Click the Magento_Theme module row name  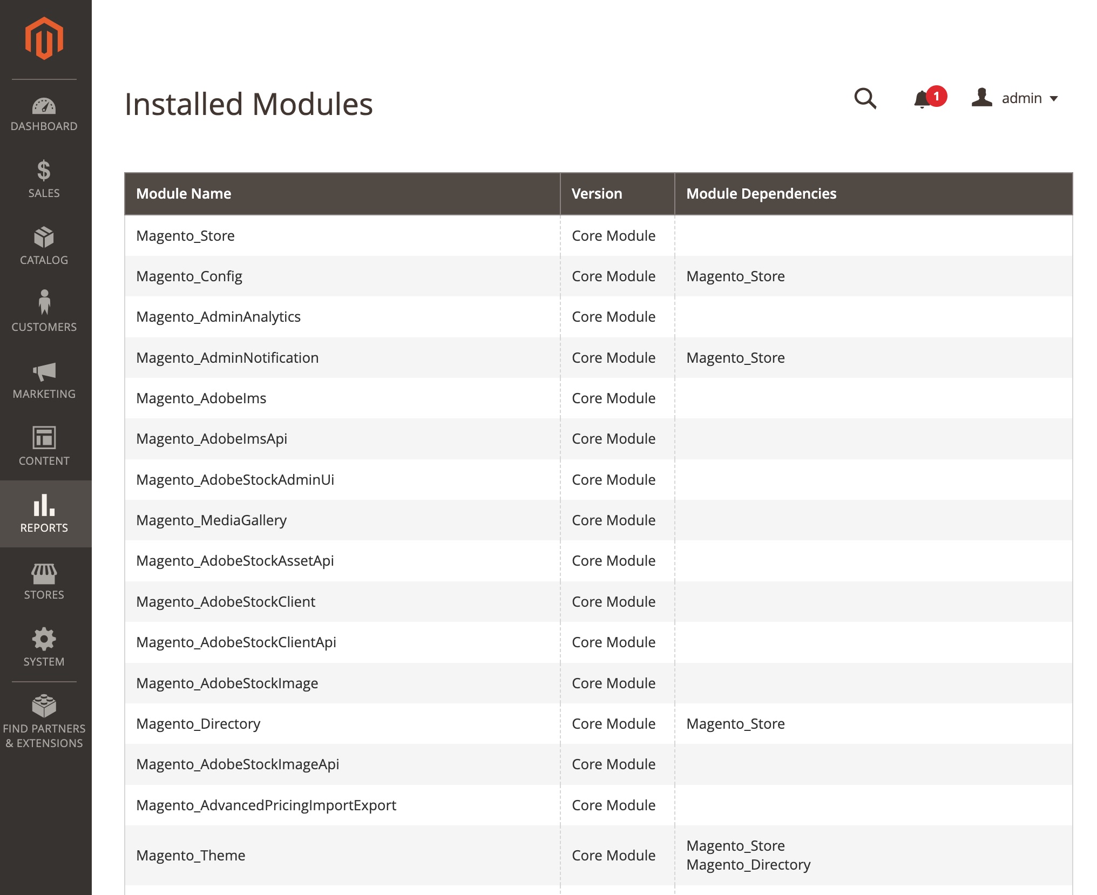coord(191,855)
